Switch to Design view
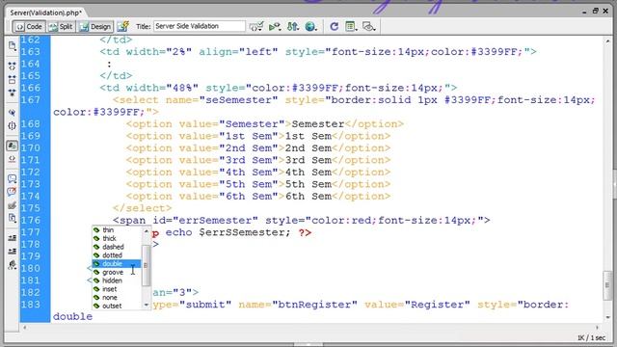The width and height of the screenshot is (617, 347). [95, 26]
